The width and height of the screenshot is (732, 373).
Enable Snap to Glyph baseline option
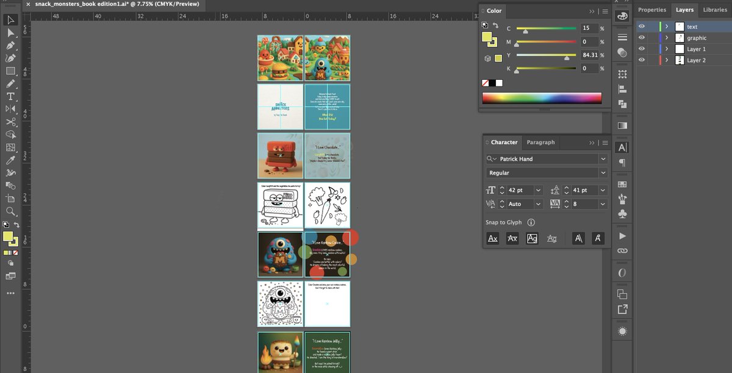[493, 238]
